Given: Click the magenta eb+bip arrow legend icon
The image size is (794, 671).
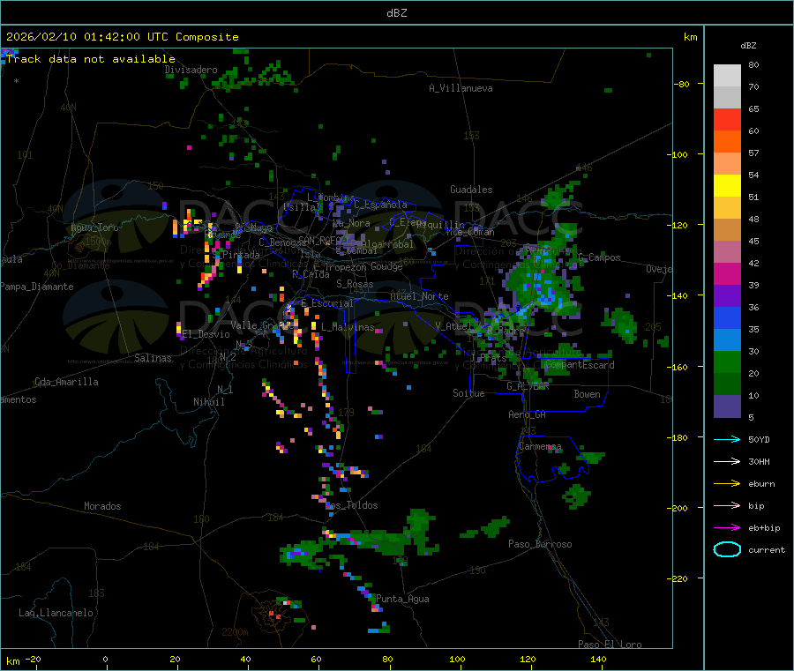Looking at the screenshot, I should (x=727, y=527).
